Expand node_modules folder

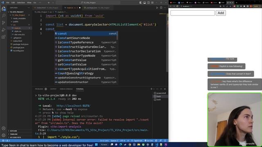19,18
